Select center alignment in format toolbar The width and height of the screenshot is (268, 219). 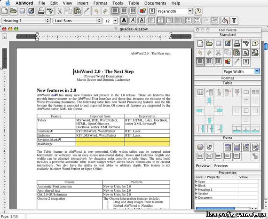(160, 21)
